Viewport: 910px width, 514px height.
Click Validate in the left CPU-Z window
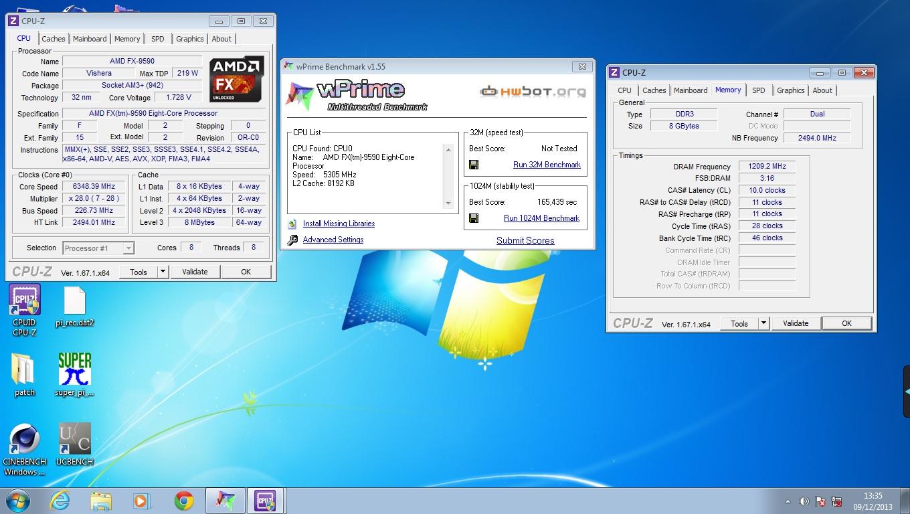[194, 272]
